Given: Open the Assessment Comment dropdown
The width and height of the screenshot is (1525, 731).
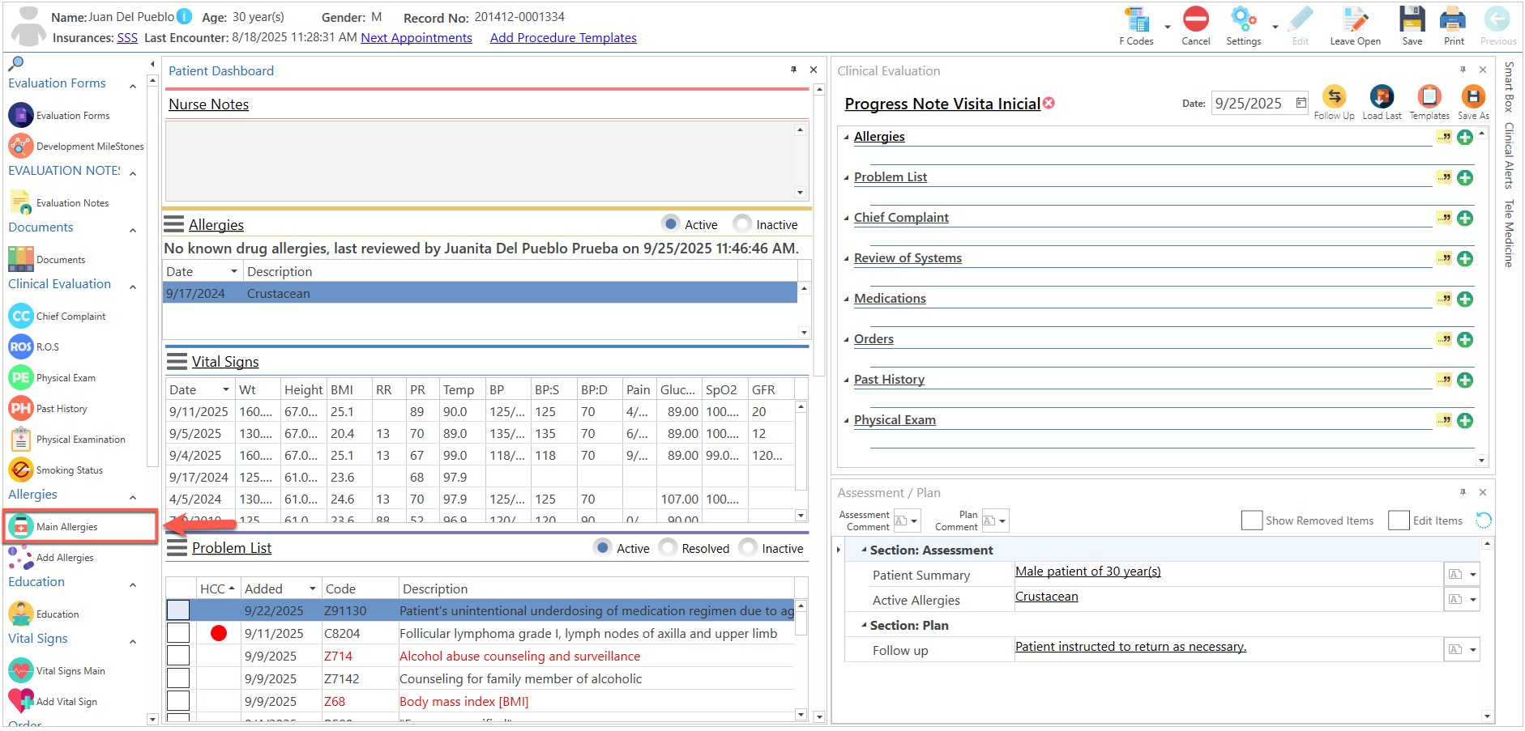Looking at the screenshot, I should tap(907, 521).
